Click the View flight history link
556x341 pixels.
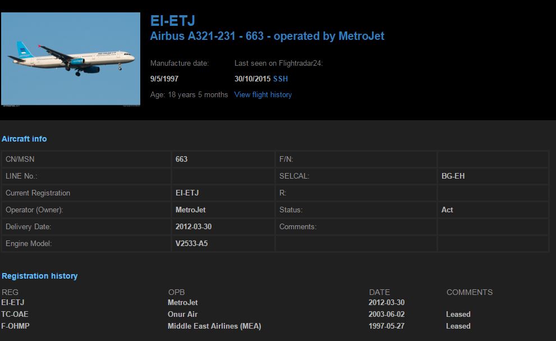click(x=263, y=94)
